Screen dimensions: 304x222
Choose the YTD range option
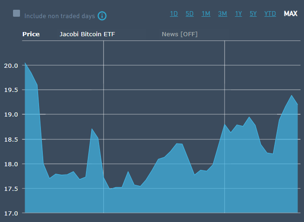pos(270,13)
